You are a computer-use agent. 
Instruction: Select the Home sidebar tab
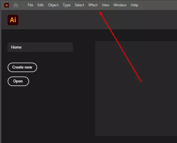40,47
